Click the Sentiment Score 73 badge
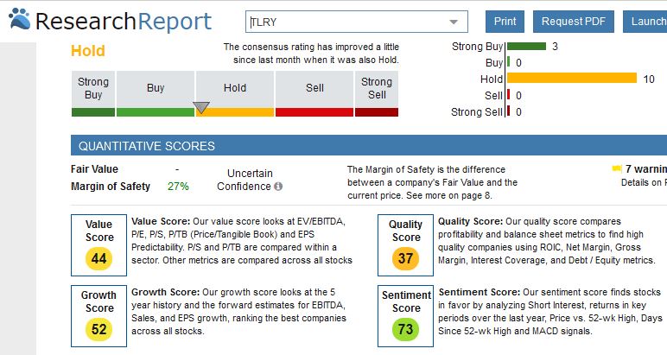667x355 pixels. pos(405,328)
